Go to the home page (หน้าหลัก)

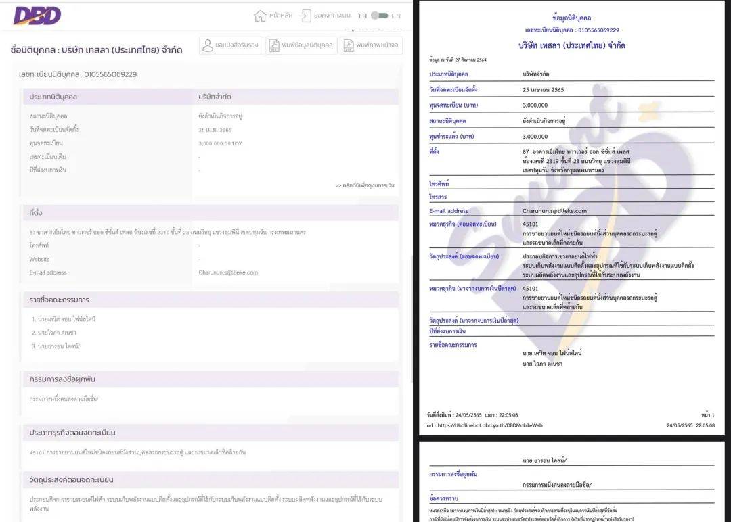tap(273, 16)
